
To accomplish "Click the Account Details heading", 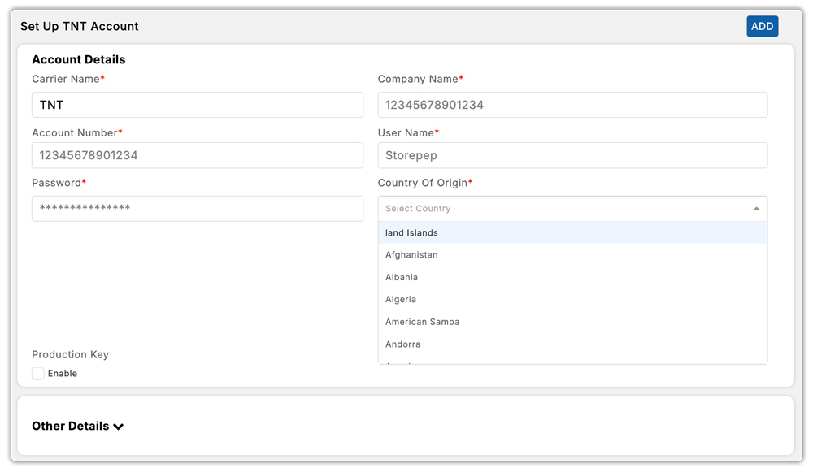I will (79, 59).
